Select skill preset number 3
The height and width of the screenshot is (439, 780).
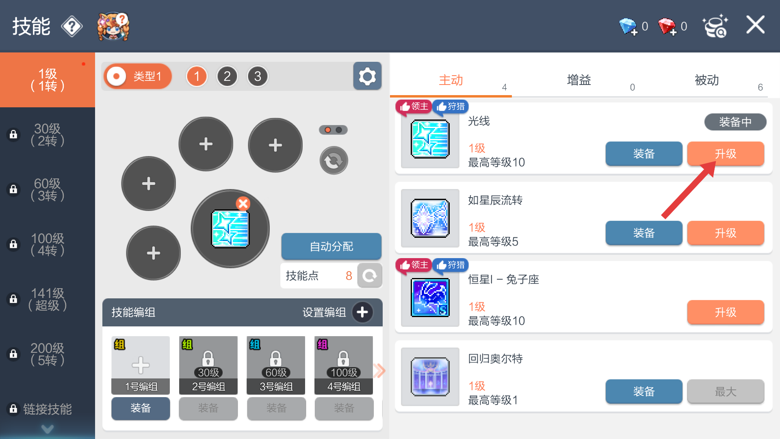tap(258, 76)
